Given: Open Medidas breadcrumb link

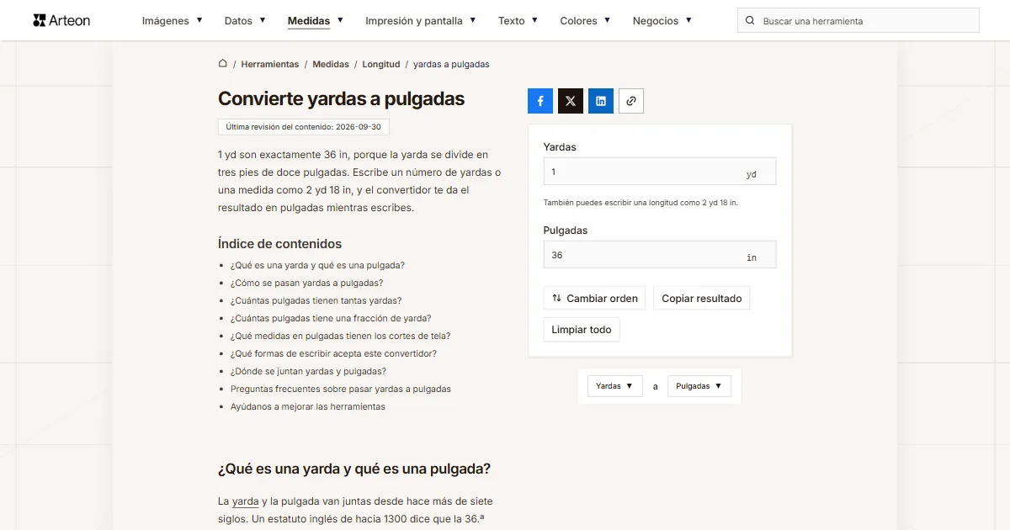Looking at the screenshot, I should coord(331,64).
